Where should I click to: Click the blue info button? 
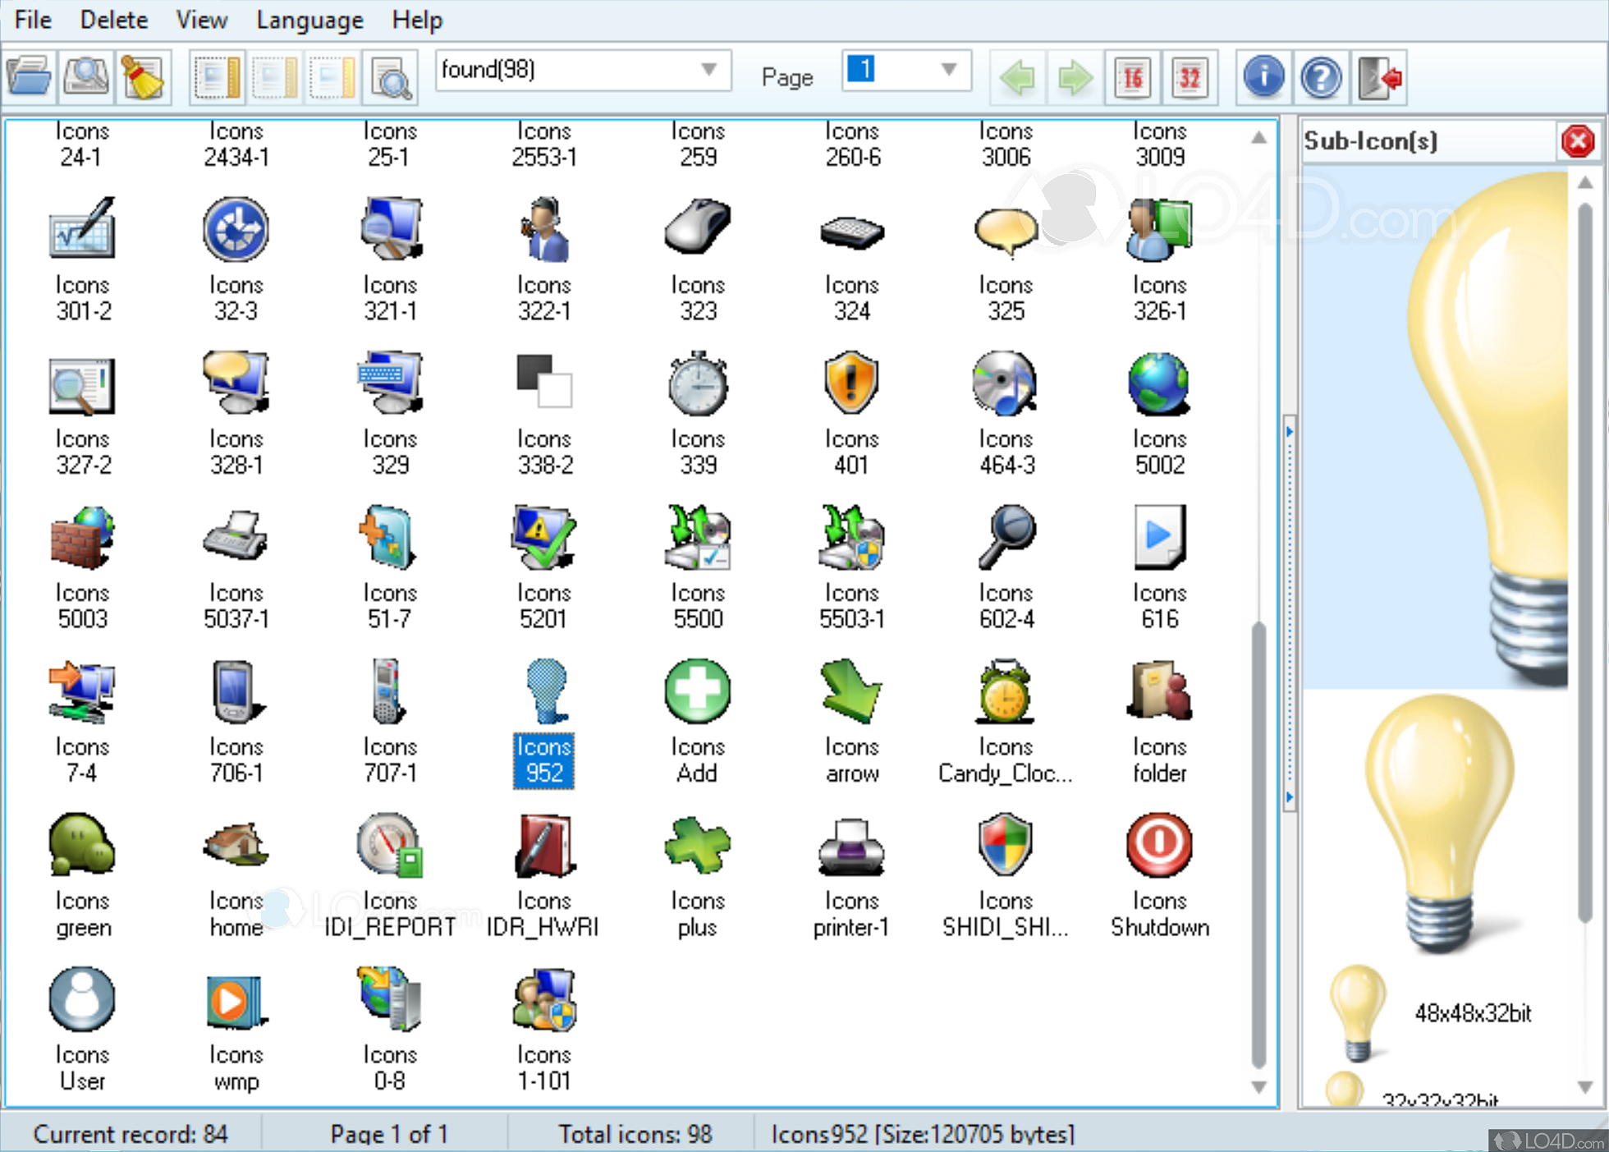1263,77
